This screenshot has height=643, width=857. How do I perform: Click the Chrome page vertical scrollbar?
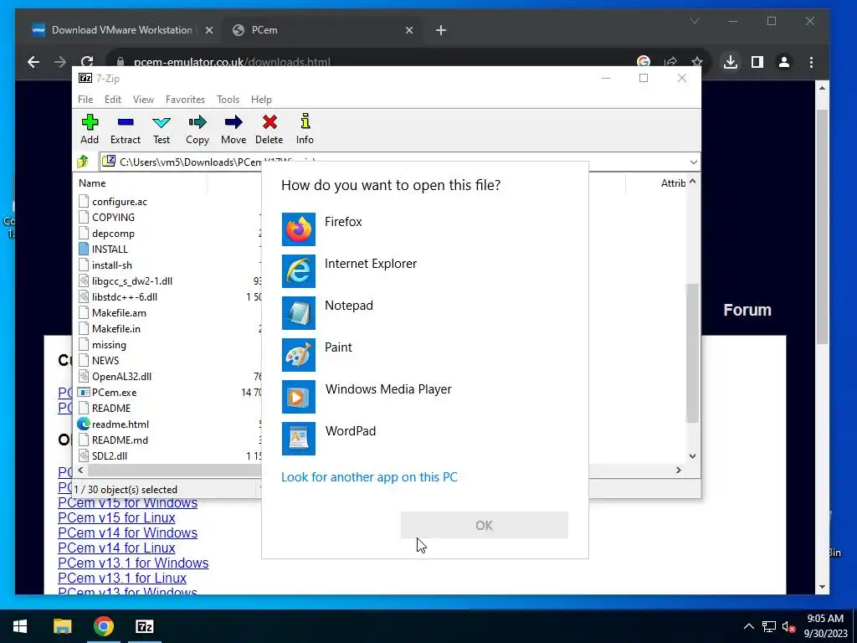coord(822,227)
